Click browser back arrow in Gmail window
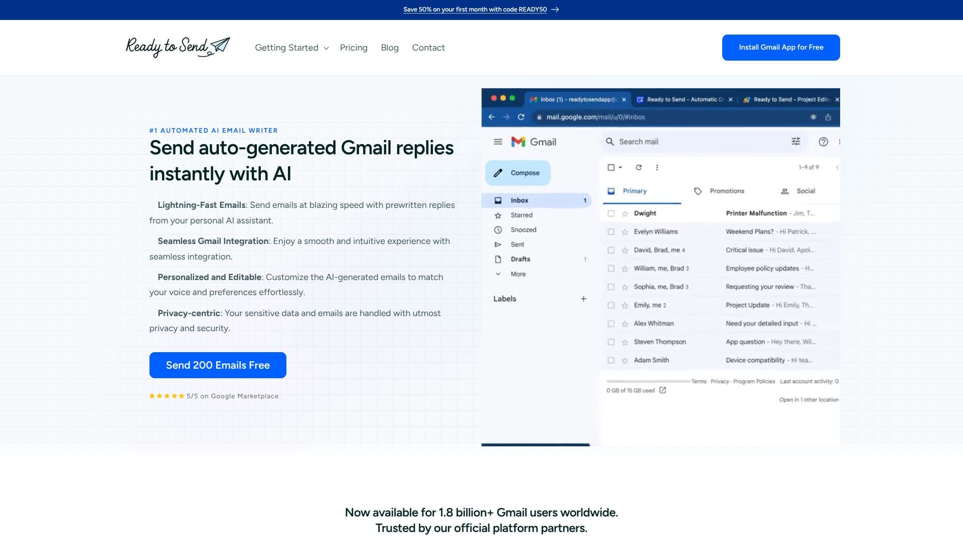 (492, 117)
